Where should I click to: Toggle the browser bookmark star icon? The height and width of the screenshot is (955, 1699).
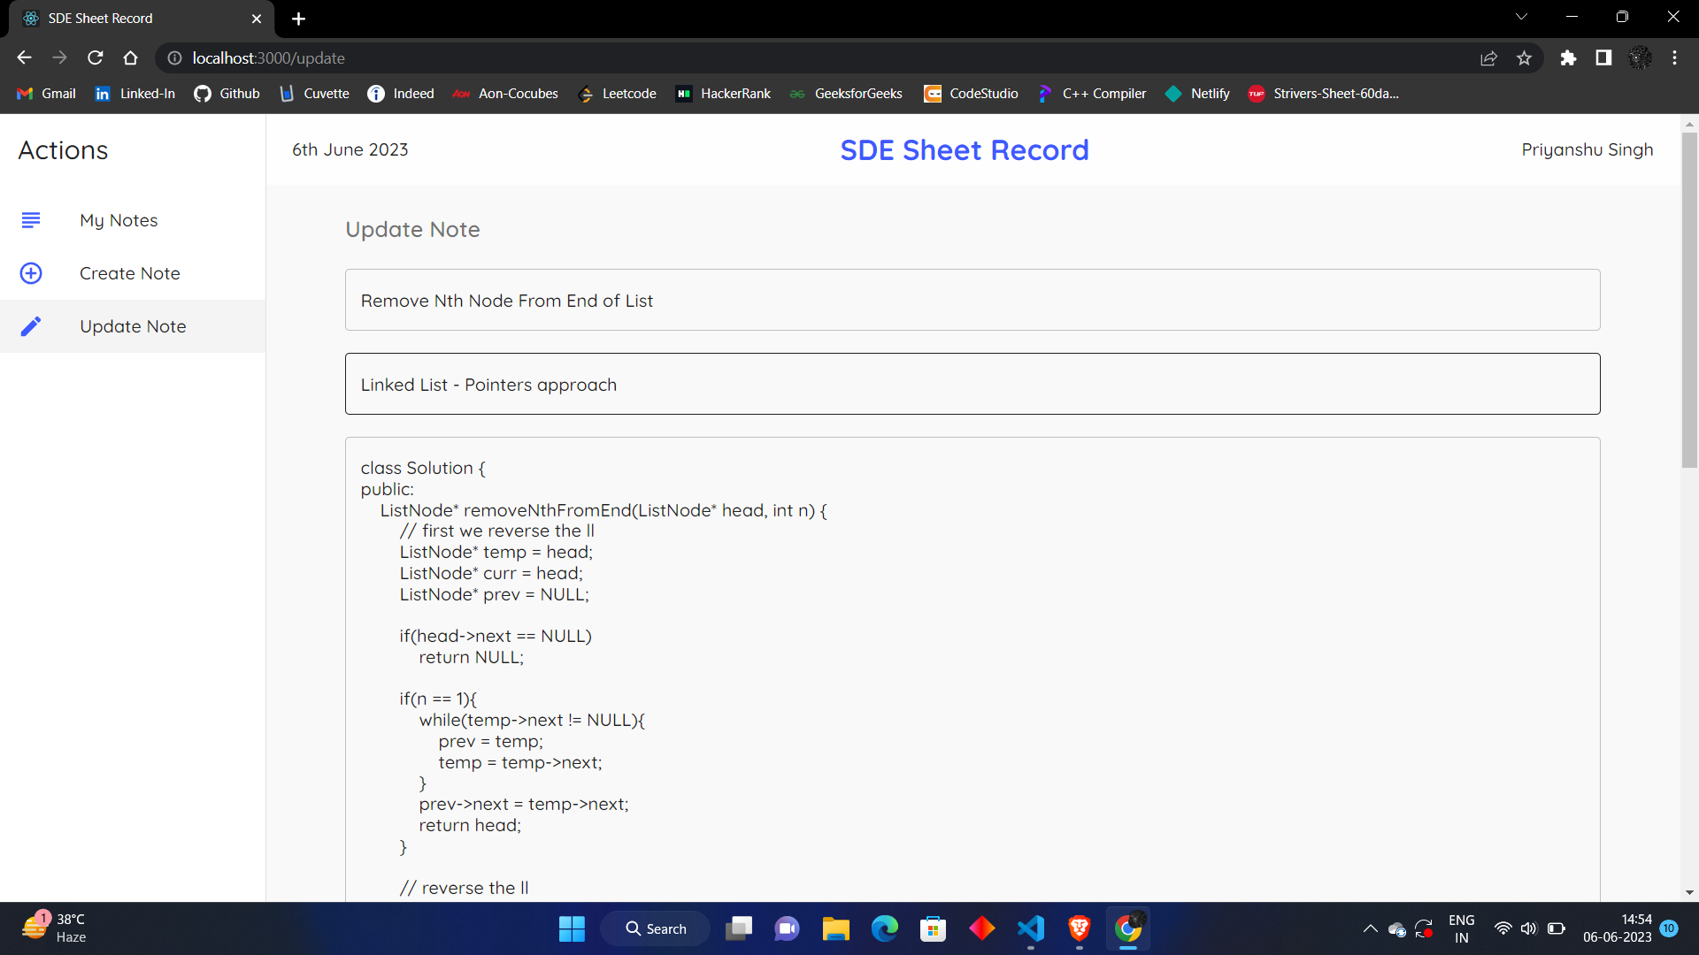point(1526,58)
